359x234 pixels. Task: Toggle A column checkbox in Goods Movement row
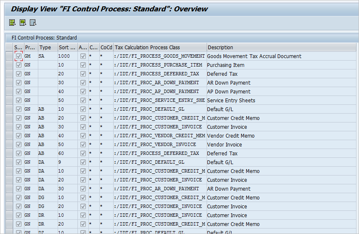point(83,56)
